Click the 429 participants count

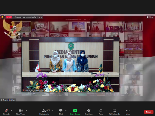[48, 110]
